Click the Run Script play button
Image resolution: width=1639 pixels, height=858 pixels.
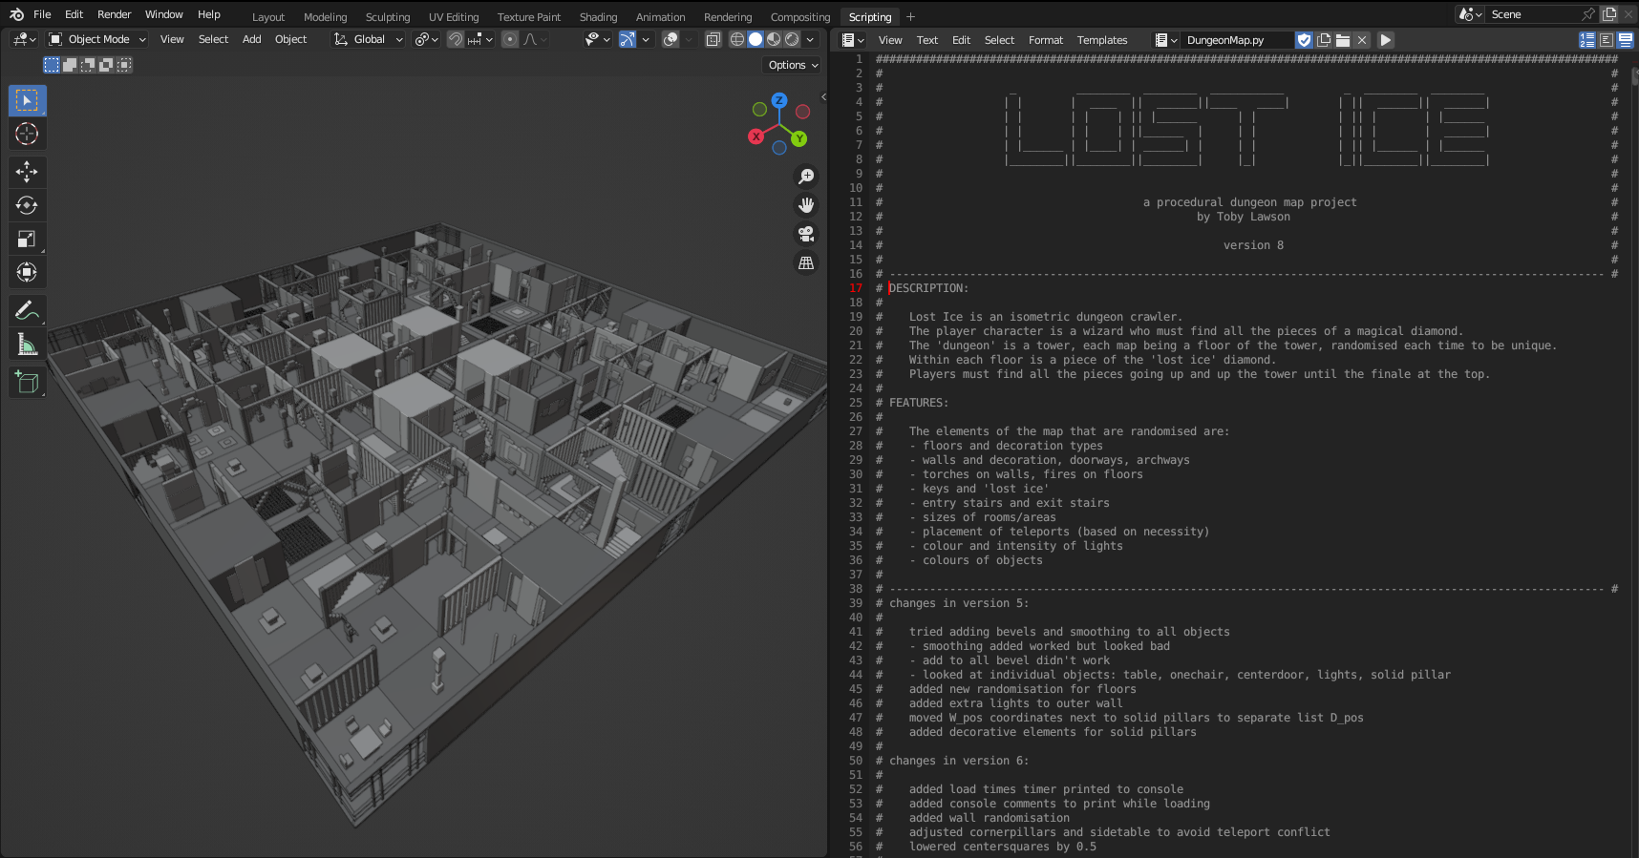tap(1386, 40)
